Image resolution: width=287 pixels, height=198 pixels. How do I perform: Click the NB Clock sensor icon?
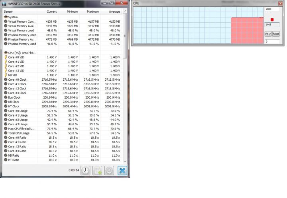pyautogui.click(x=6, y=102)
